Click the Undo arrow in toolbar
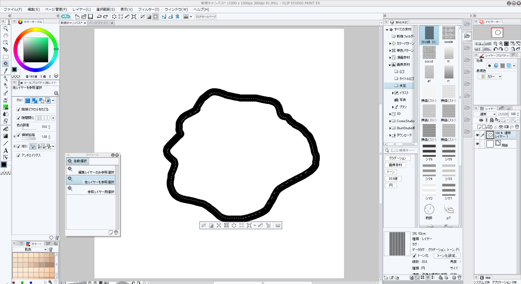Image resolution: width=521 pixels, height=284 pixels. (99, 17)
